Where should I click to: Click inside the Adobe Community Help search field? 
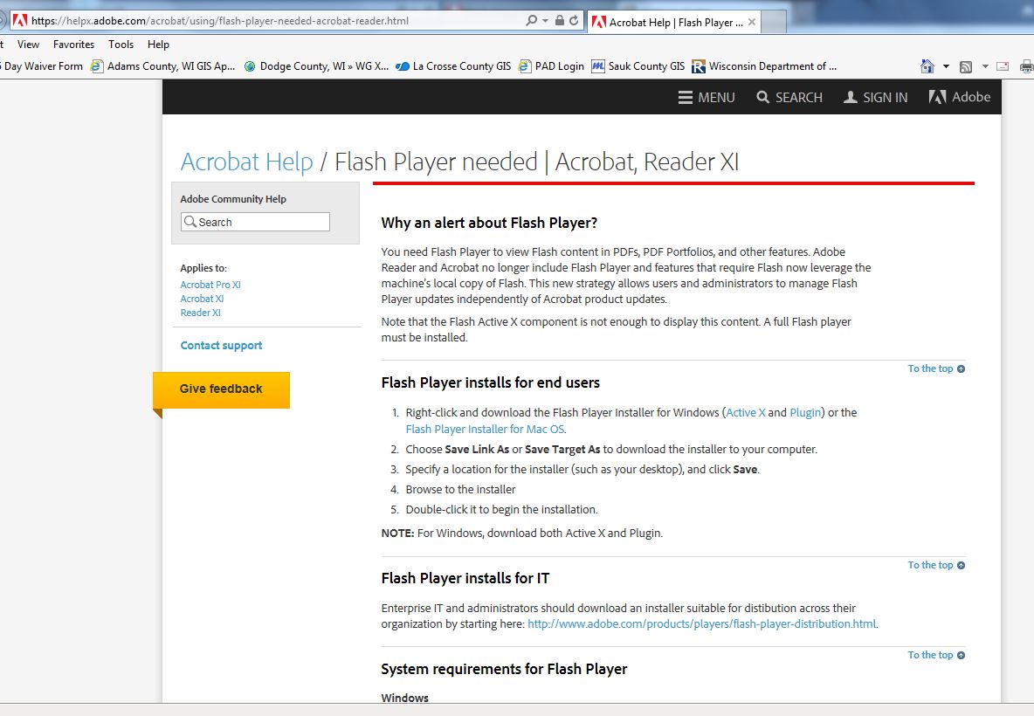[x=258, y=222]
